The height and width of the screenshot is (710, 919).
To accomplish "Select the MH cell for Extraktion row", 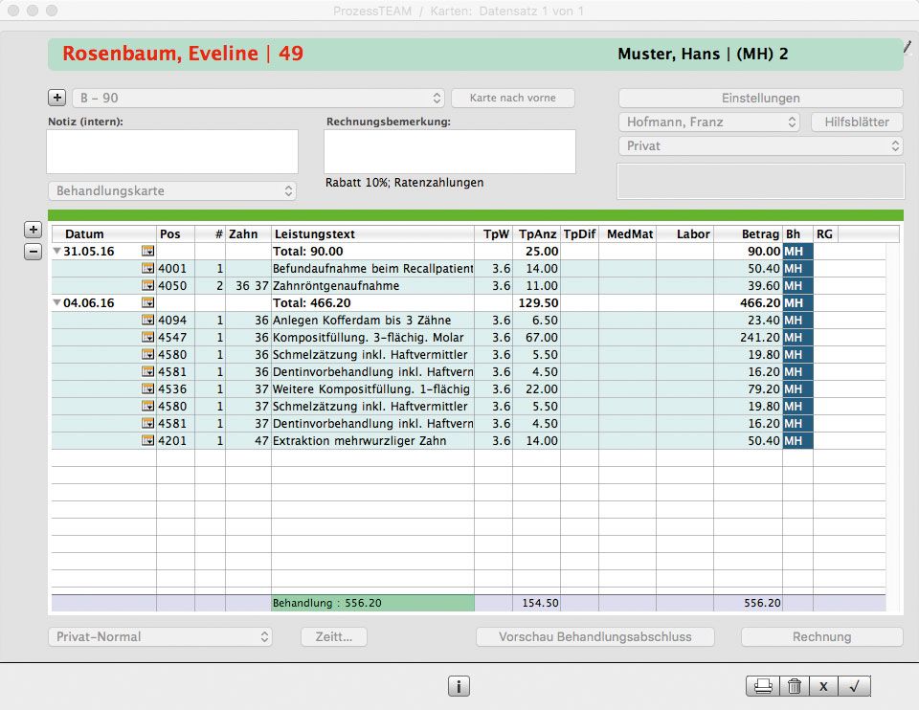I will 796,441.
